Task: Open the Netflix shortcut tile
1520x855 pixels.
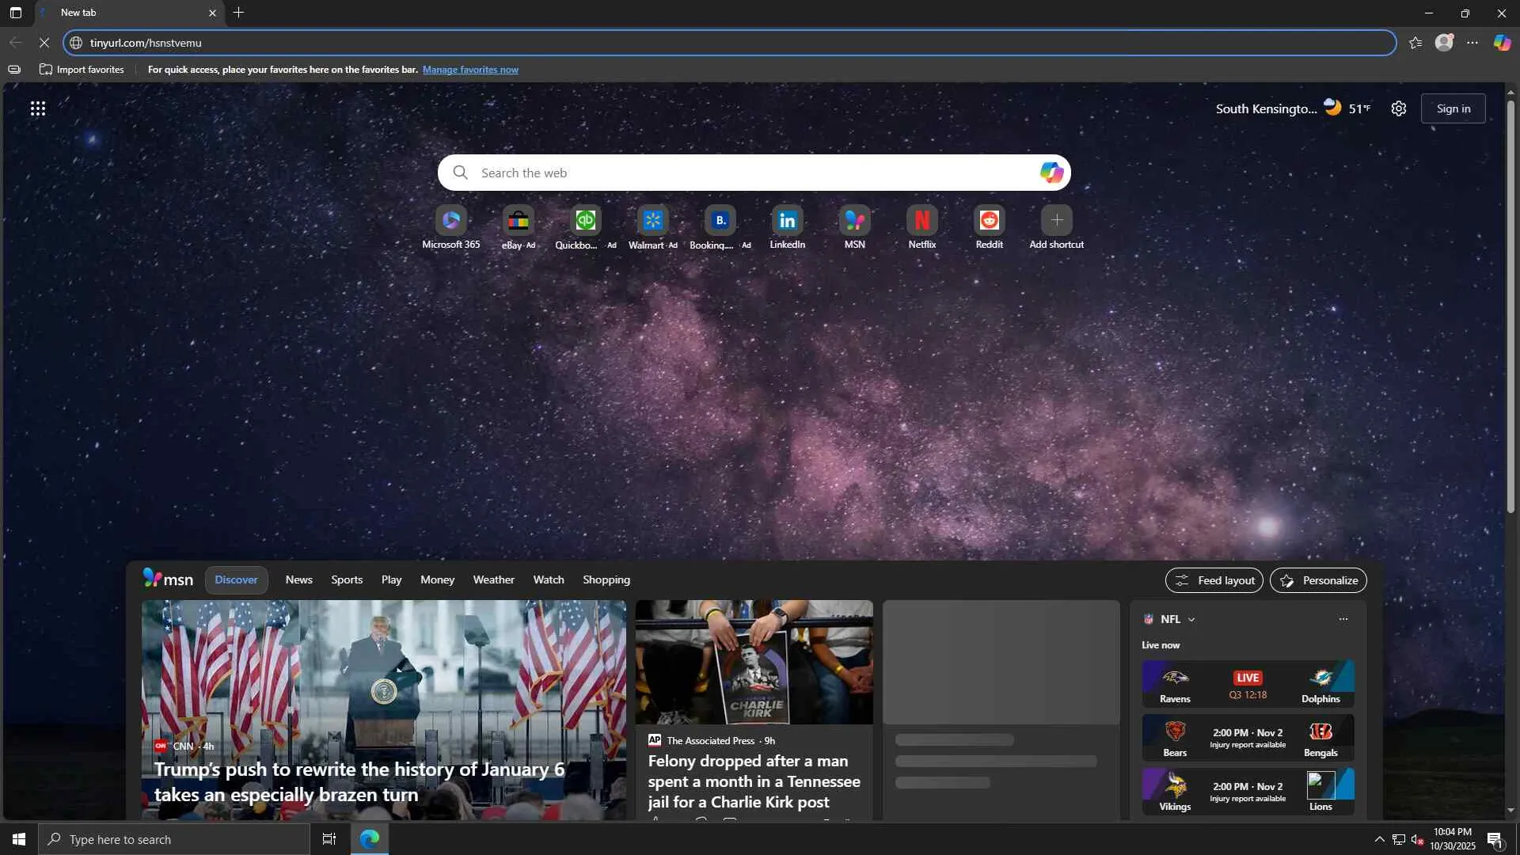Action: [x=921, y=221]
